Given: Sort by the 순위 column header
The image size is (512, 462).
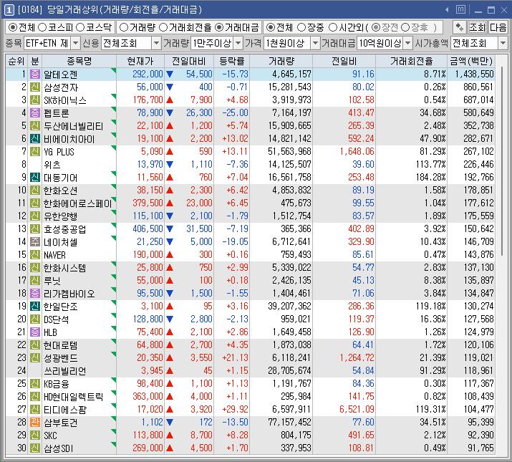Looking at the screenshot, I should pos(16,61).
